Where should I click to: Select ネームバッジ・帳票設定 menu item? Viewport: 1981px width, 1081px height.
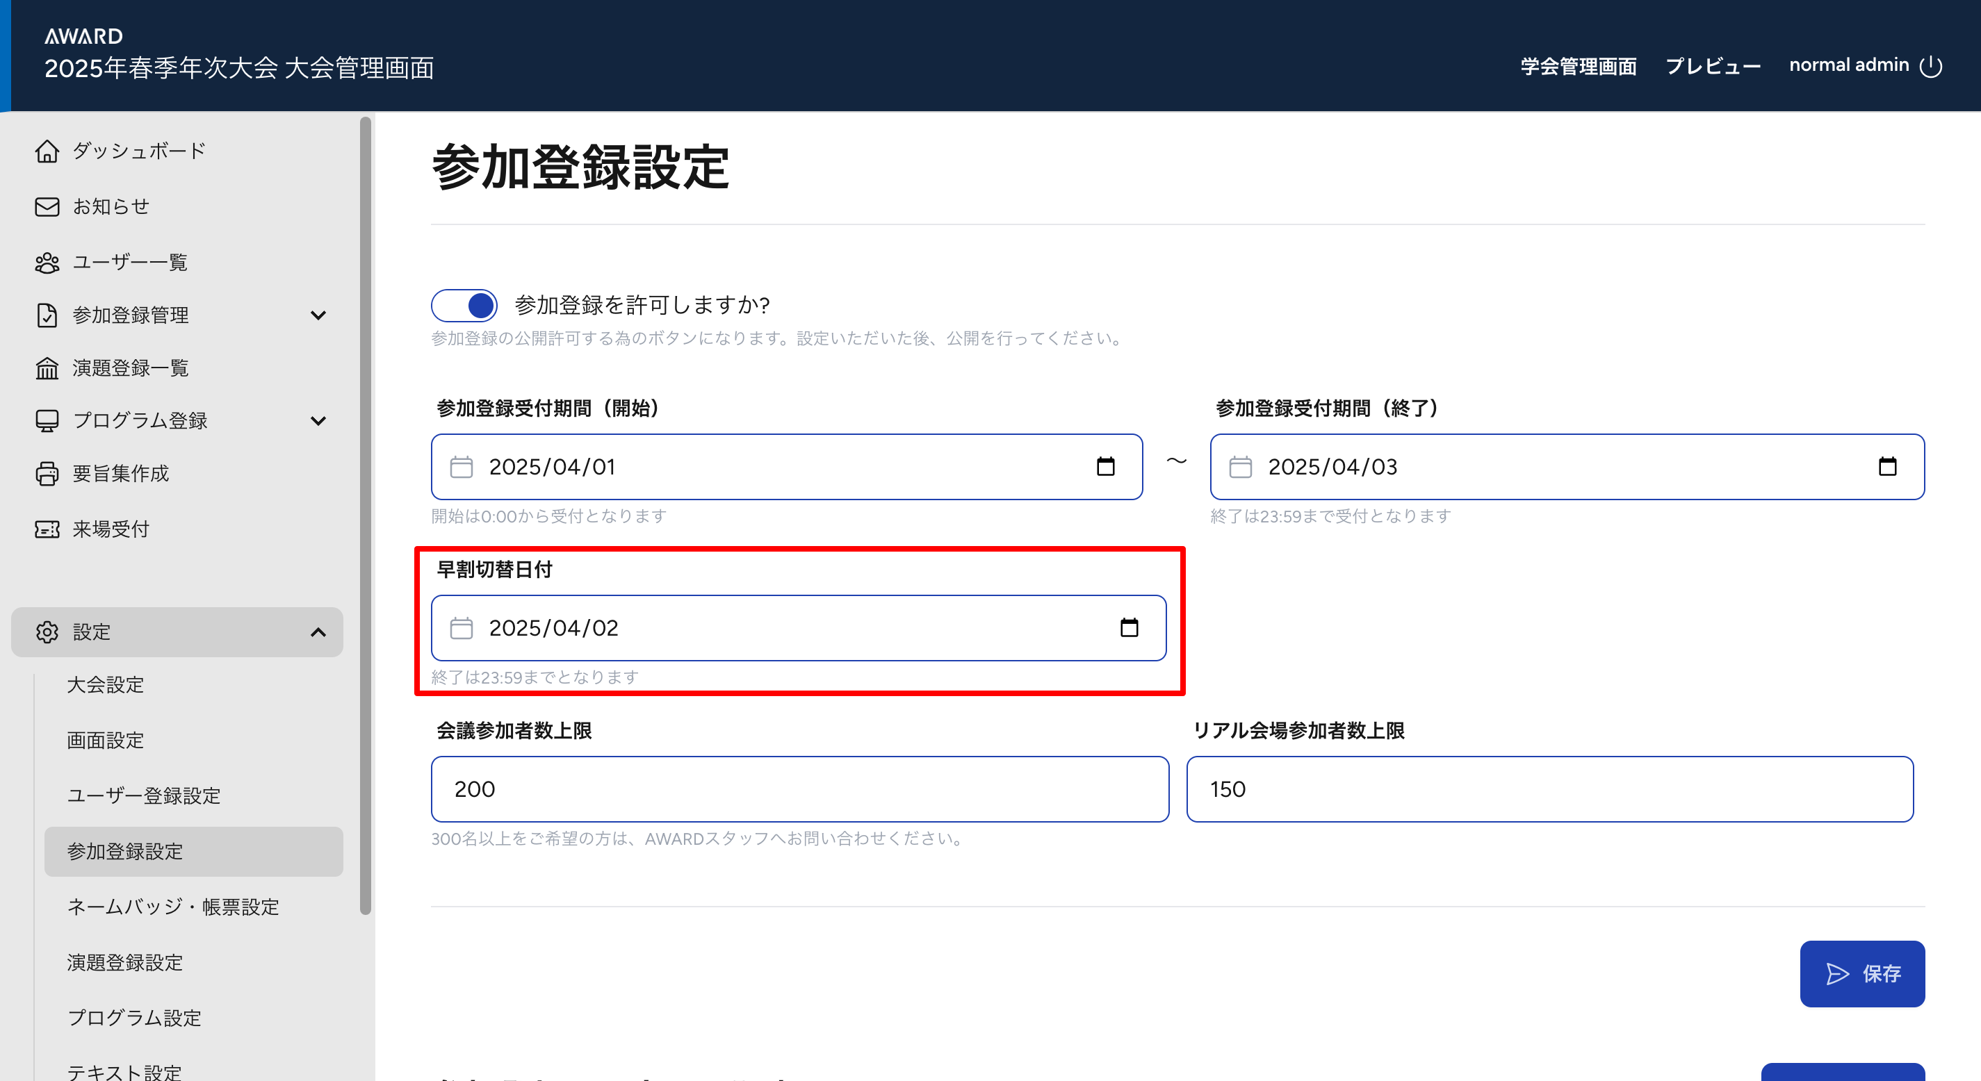coord(173,907)
